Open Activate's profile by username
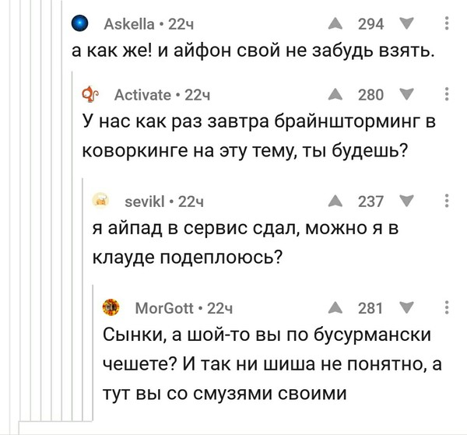Viewport: 467px width, 435px height. 142,95
